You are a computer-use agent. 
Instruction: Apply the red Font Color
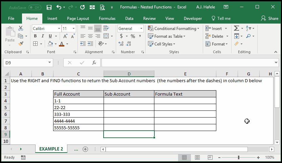coord(62,44)
